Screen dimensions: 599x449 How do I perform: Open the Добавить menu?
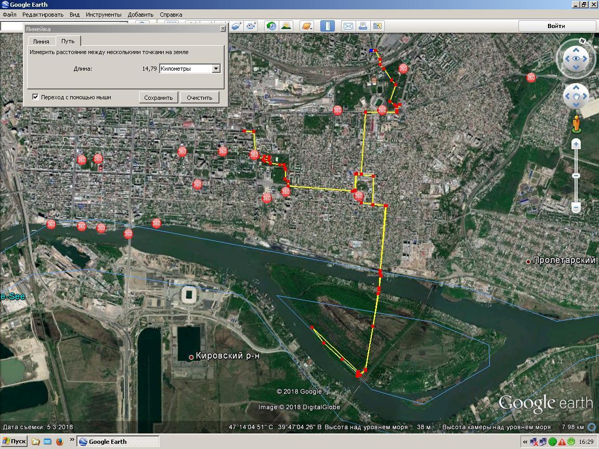click(140, 15)
